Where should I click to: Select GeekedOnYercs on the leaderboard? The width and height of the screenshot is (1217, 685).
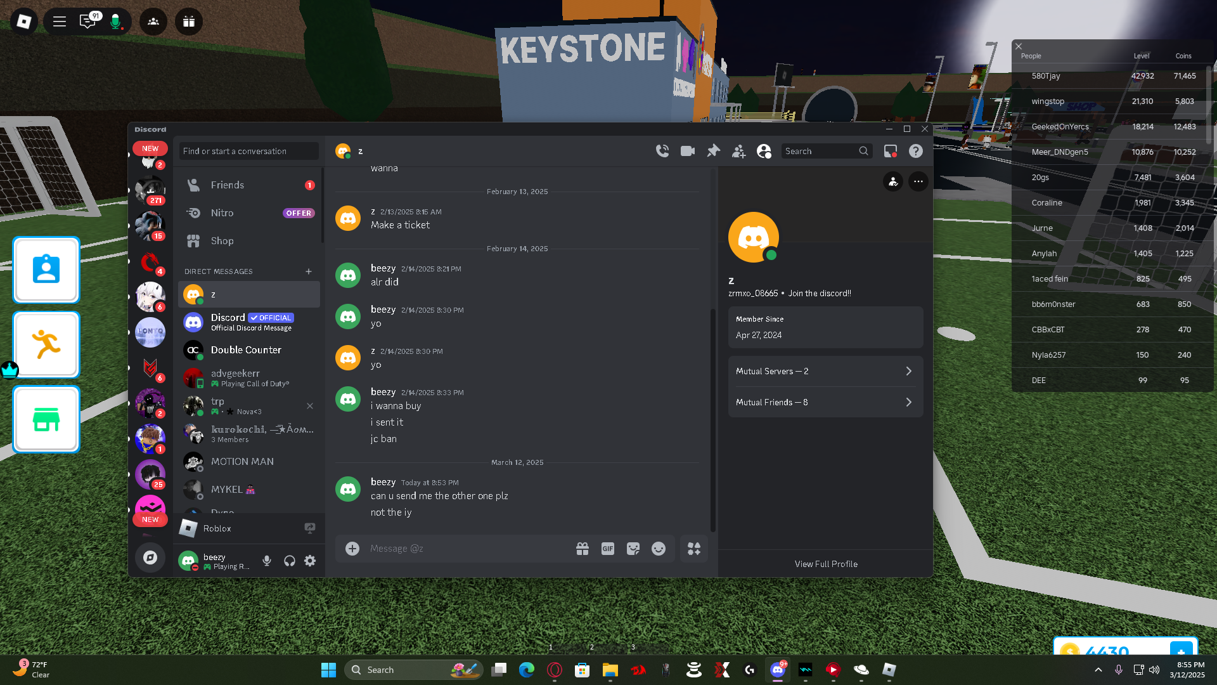pos(1112,127)
